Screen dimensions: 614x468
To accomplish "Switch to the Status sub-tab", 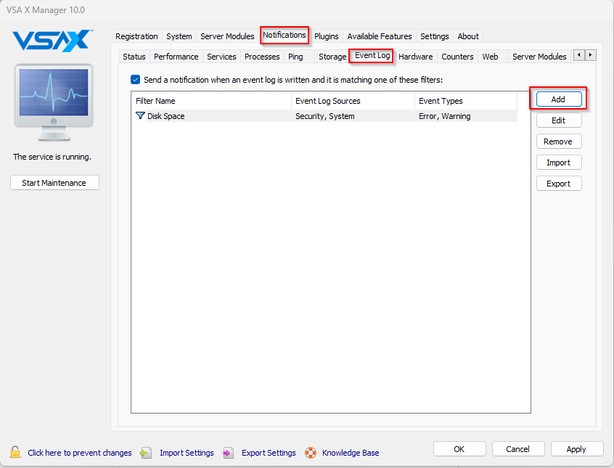I will [x=134, y=57].
